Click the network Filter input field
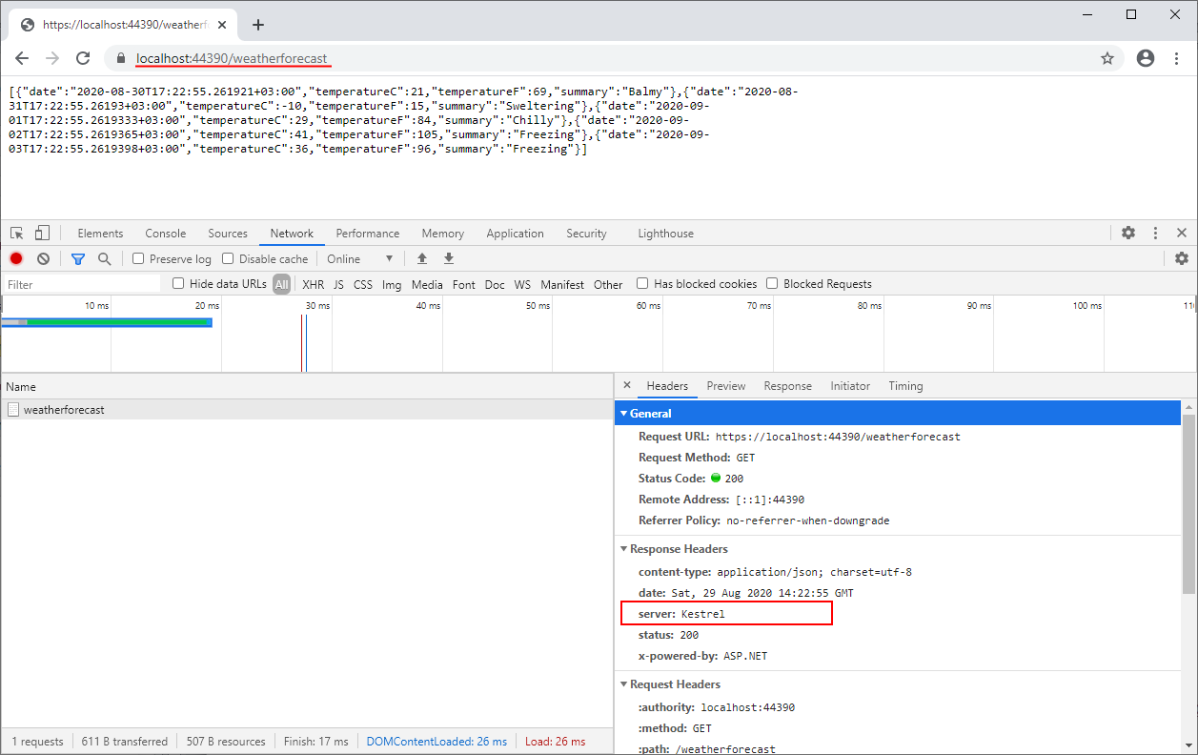Image resolution: width=1198 pixels, height=755 pixels. 82,284
